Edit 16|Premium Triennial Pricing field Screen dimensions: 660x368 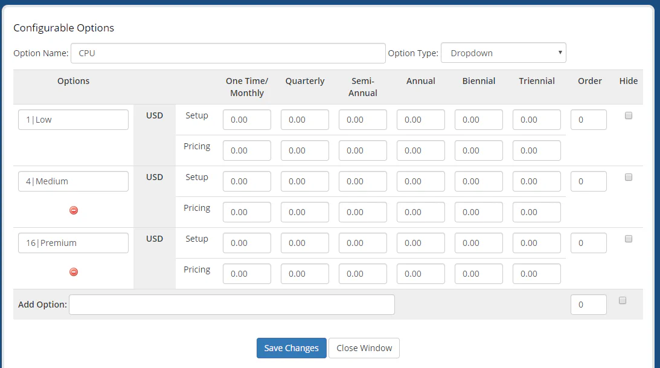click(x=536, y=274)
